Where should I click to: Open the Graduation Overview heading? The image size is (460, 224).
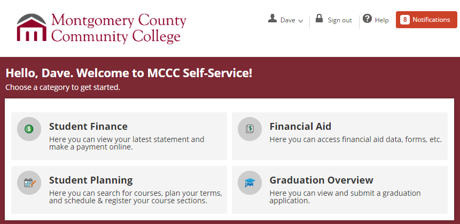coord(321,180)
